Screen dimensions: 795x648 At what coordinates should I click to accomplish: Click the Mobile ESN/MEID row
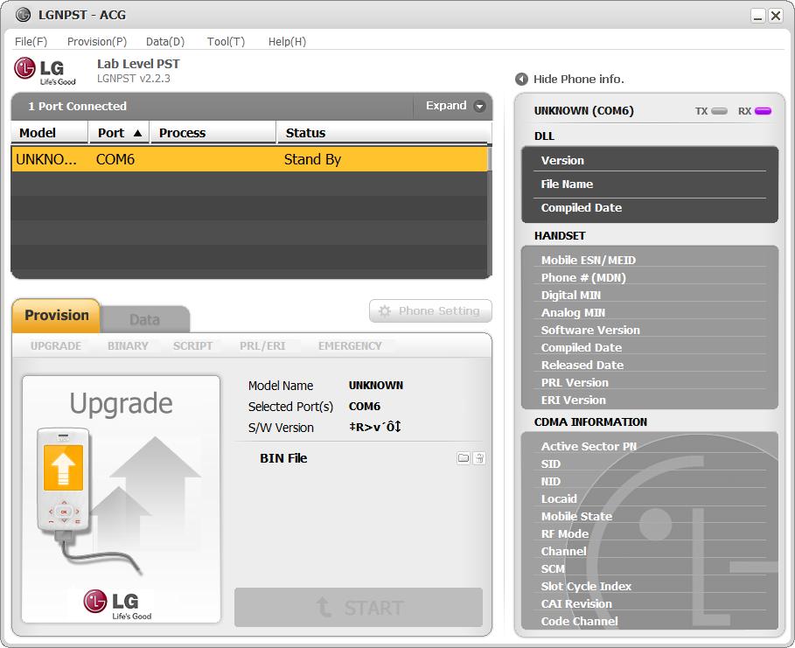[650, 260]
